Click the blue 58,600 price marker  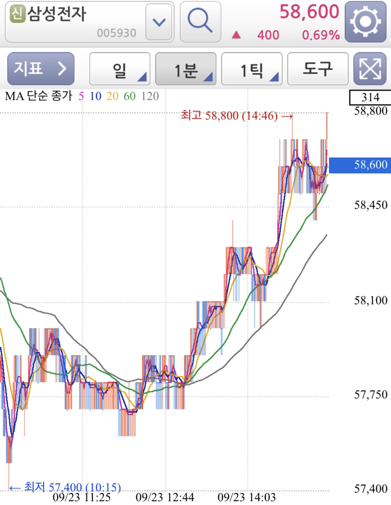tap(360, 165)
